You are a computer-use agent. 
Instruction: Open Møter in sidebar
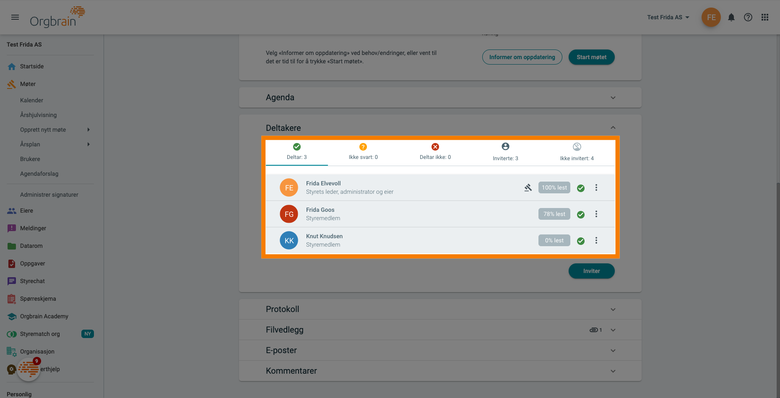pos(28,84)
